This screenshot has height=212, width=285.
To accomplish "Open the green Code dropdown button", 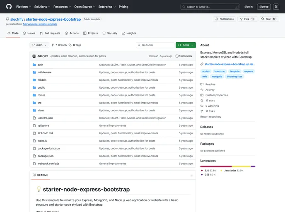I will [x=186, y=45].
